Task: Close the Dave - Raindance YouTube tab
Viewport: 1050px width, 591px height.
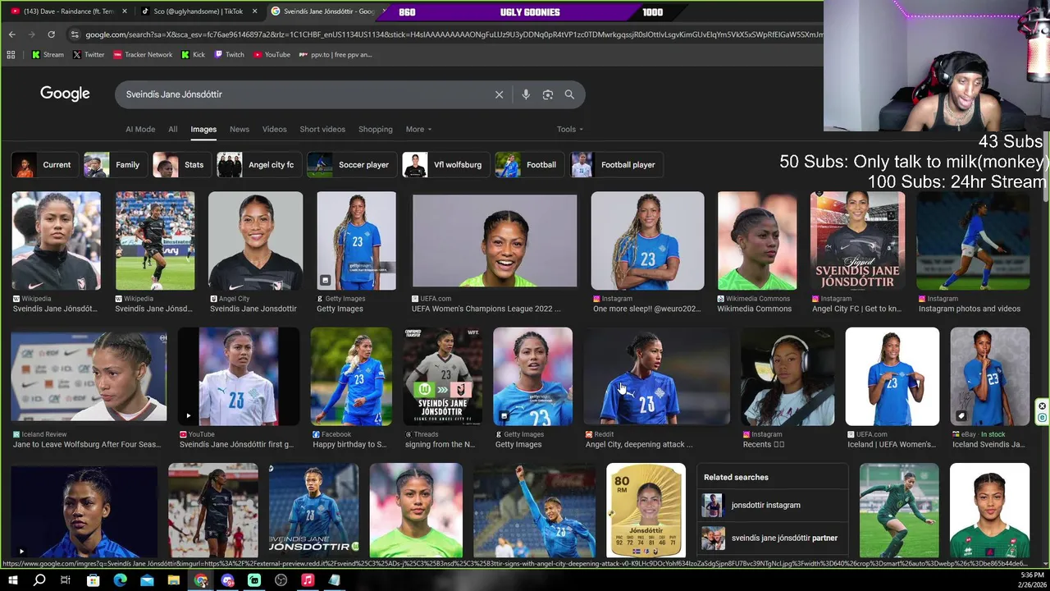Action: (x=125, y=11)
